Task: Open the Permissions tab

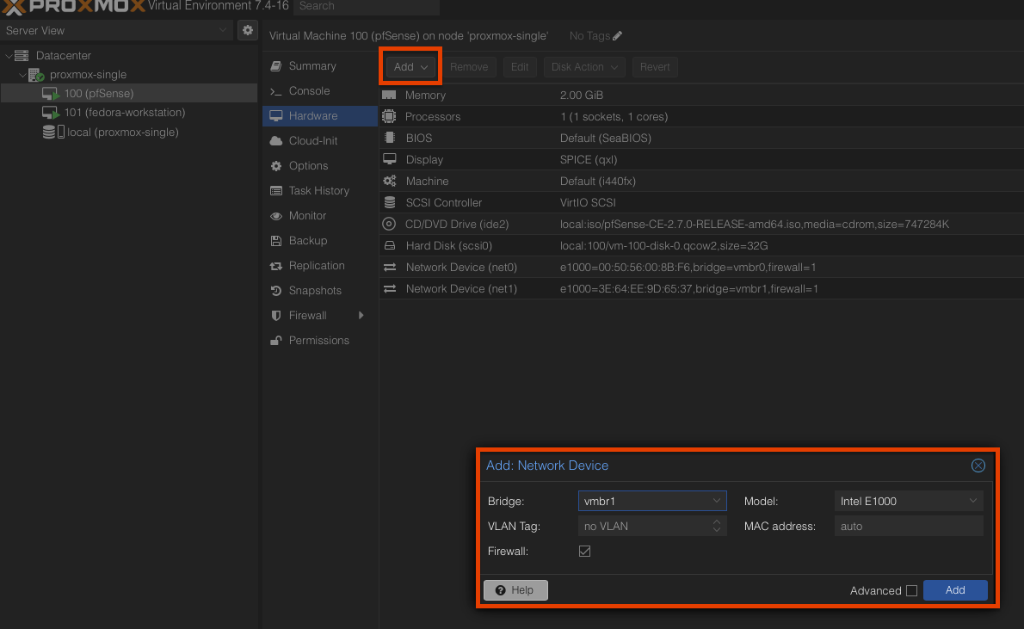Action: tap(320, 340)
